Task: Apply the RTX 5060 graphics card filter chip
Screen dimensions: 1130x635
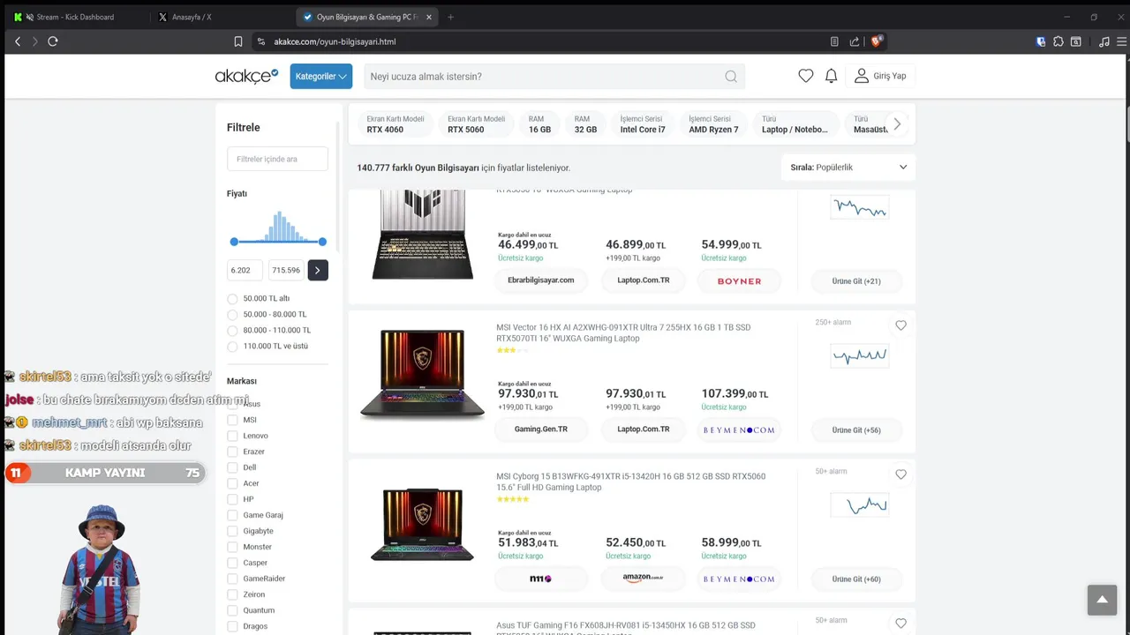Action: 476,124
